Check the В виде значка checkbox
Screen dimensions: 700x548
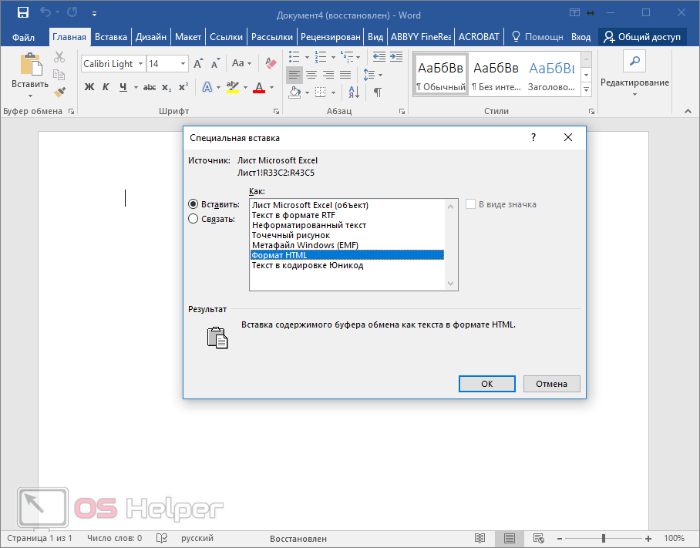(470, 204)
